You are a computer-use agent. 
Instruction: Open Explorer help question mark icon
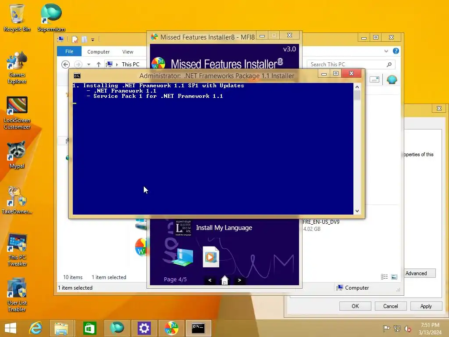coord(396,51)
